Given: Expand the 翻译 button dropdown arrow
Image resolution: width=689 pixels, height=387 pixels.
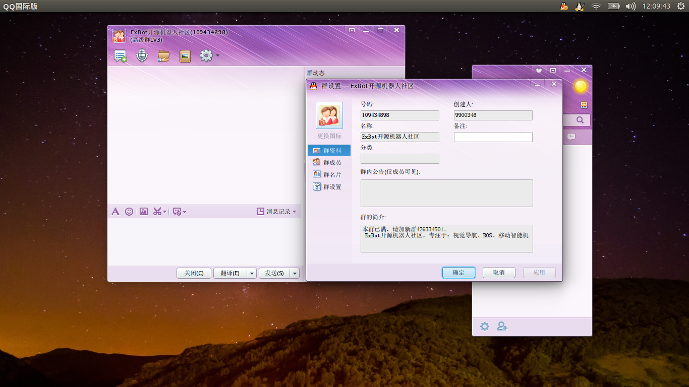Looking at the screenshot, I should click(x=252, y=273).
